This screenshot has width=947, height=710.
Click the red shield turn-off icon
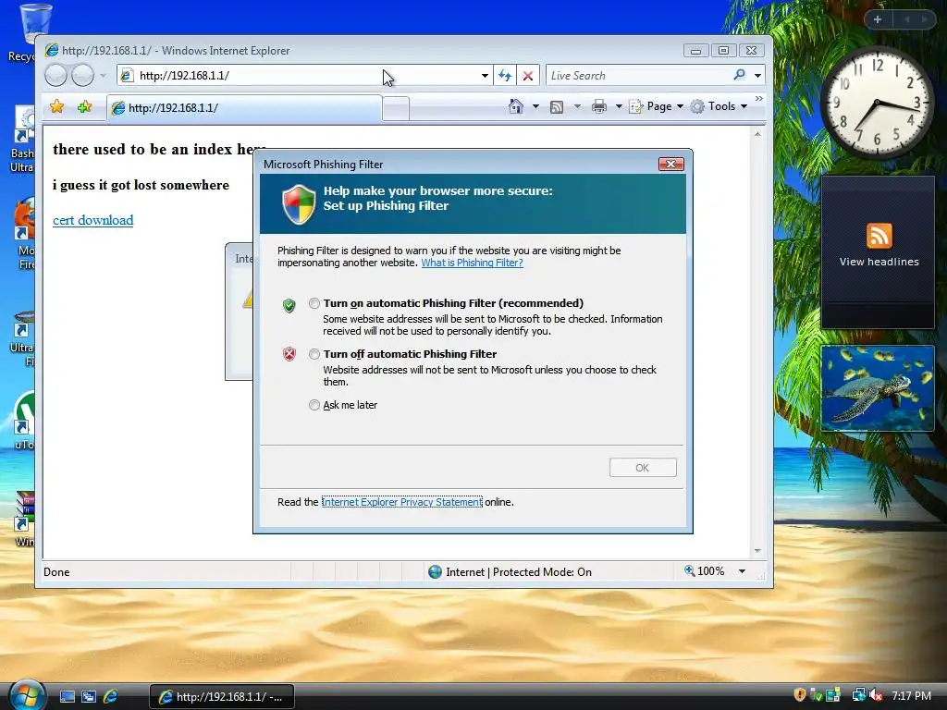click(289, 354)
